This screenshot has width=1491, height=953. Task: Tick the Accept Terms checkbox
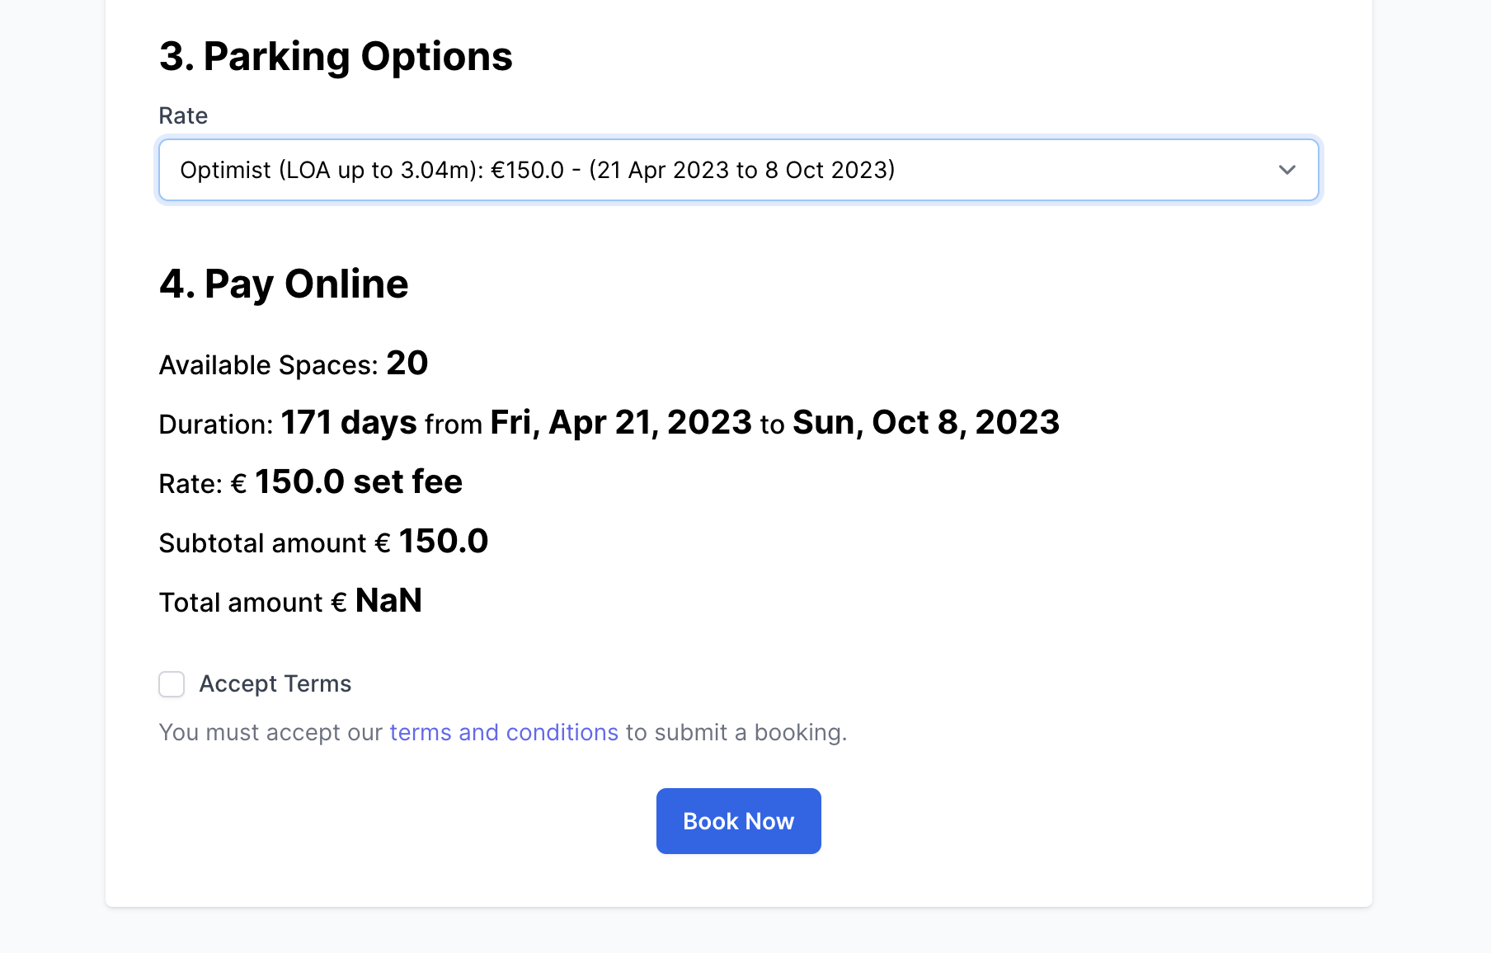point(172,684)
